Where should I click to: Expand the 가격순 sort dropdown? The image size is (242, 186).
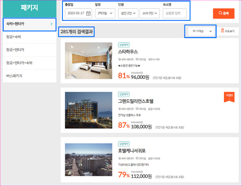point(202,31)
